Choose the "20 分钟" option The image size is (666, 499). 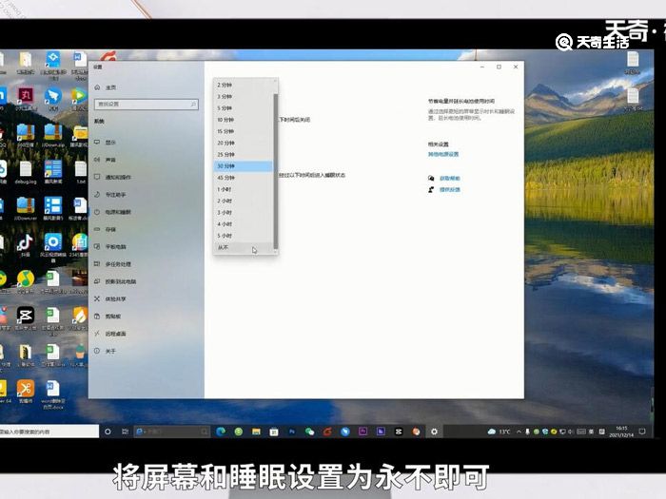coord(244,143)
